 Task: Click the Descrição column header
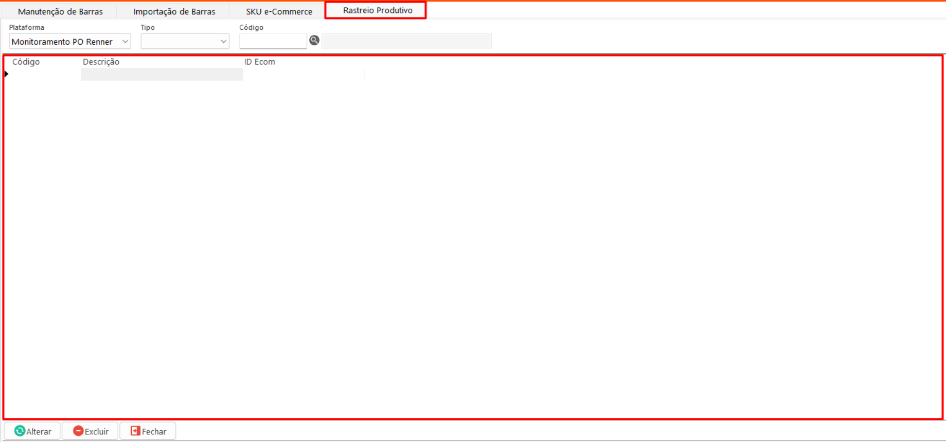(x=101, y=62)
